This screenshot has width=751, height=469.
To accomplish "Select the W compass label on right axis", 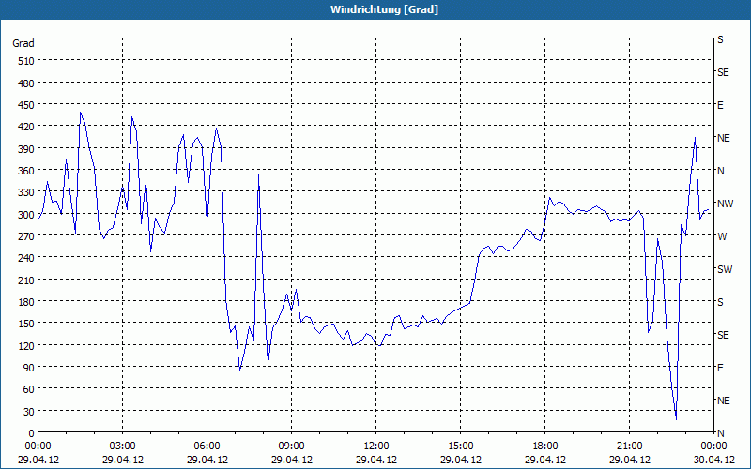I will [721, 236].
